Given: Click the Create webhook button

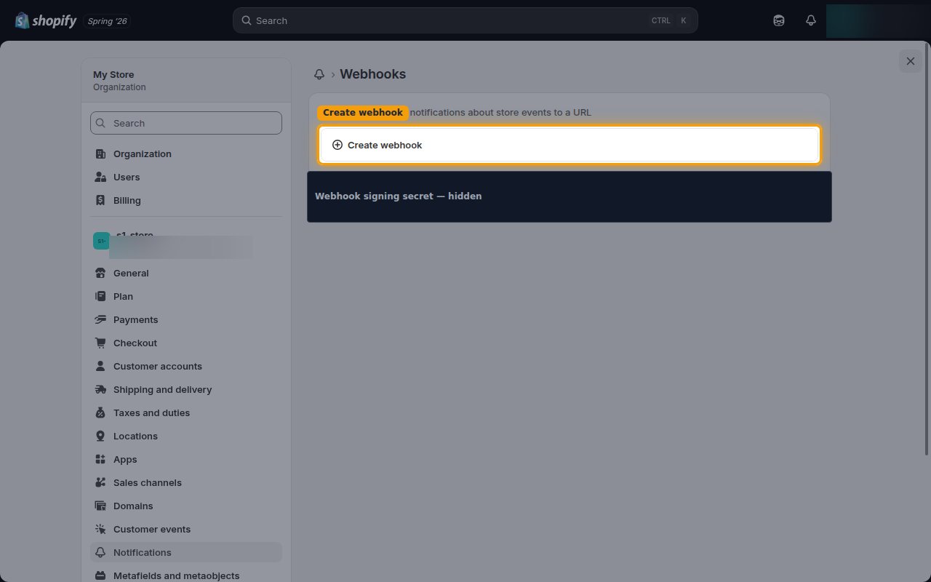Looking at the screenshot, I should click(x=570, y=145).
